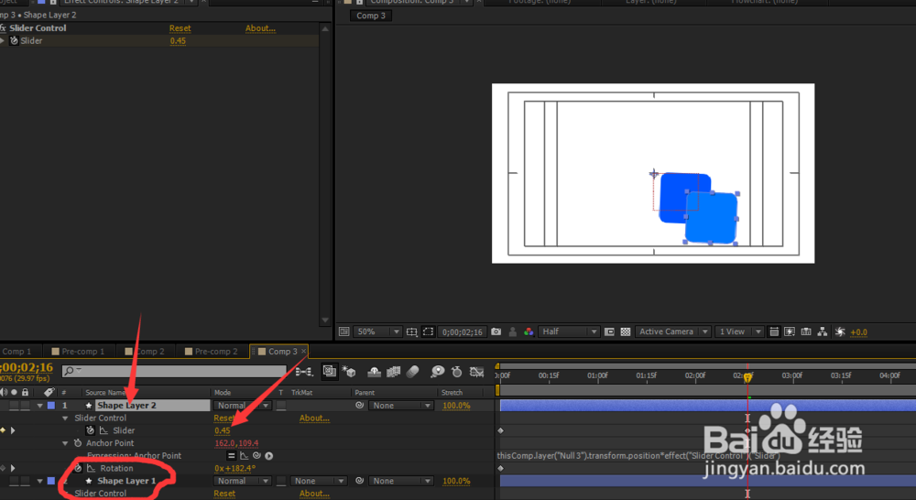Show the Slider property in graph editor

[104, 430]
